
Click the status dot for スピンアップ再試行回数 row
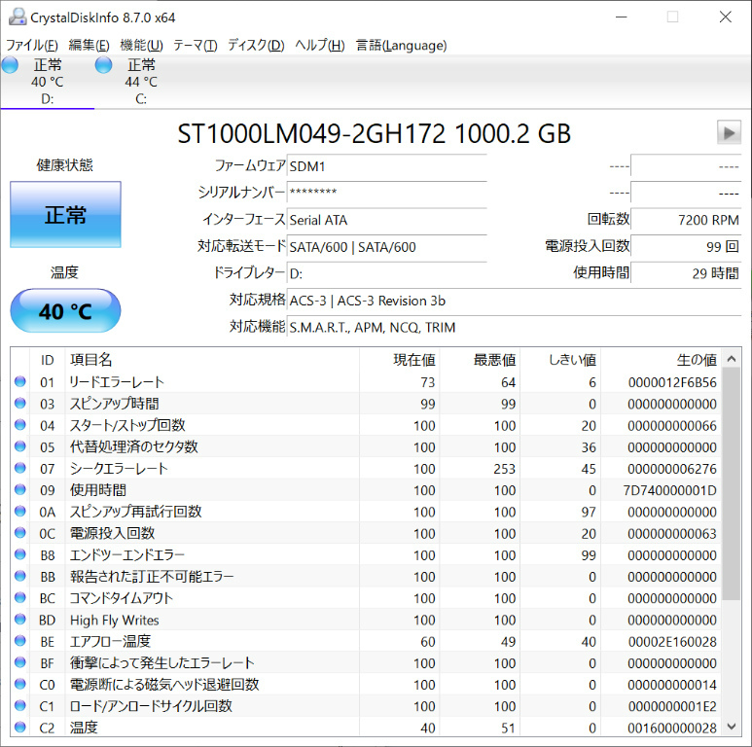(x=20, y=511)
